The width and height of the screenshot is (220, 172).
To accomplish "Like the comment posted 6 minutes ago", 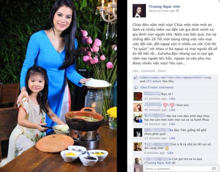I will coord(170,153).
